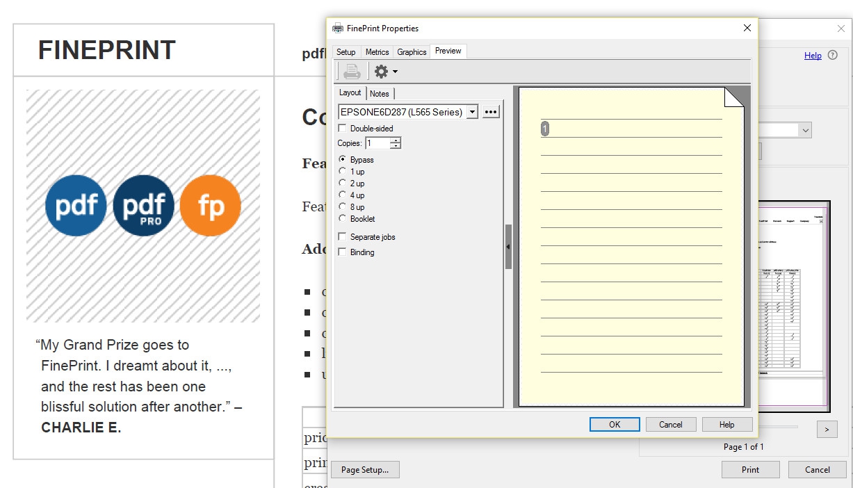This screenshot has width=853, height=488.
Task: Expand the gear menu dropdown arrow
Action: [x=395, y=72]
